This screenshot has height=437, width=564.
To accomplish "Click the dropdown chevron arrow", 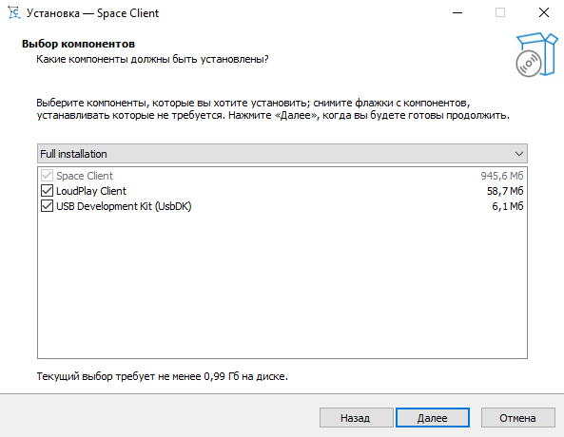I will click(x=518, y=154).
